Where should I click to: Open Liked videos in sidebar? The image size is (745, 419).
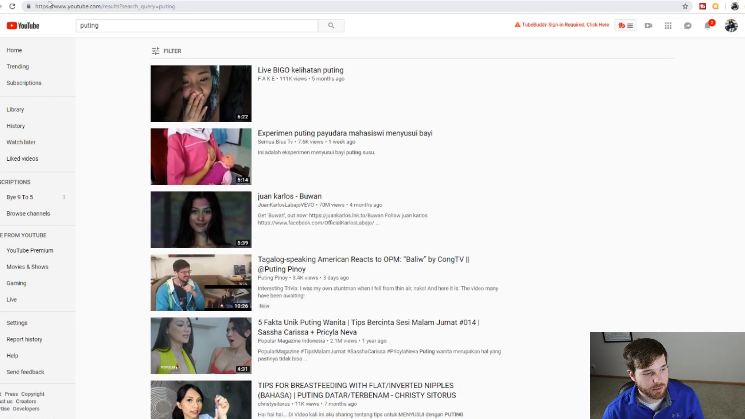coord(22,158)
